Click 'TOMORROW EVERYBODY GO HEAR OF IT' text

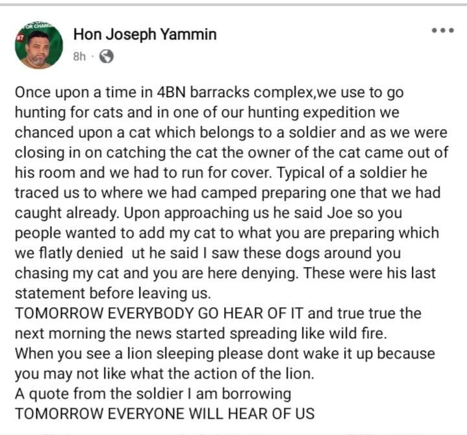pyautogui.click(x=159, y=313)
